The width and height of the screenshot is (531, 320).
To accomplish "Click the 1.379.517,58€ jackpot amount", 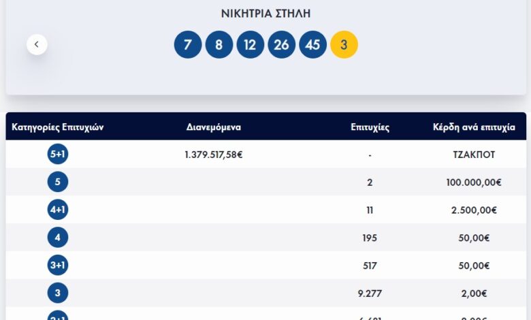I will [214, 155].
